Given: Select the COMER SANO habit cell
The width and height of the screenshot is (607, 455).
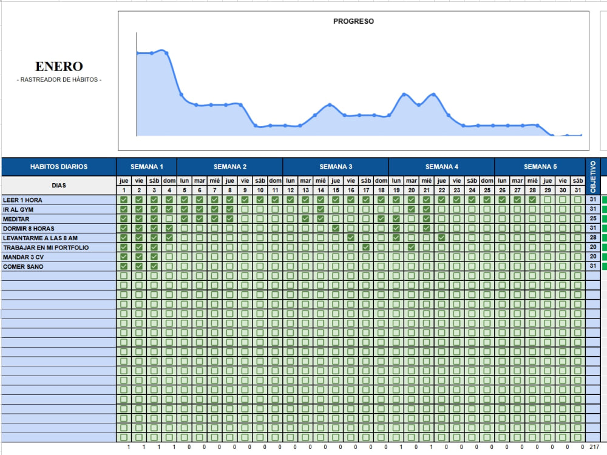Looking at the screenshot, I should (x=59, y=266).
